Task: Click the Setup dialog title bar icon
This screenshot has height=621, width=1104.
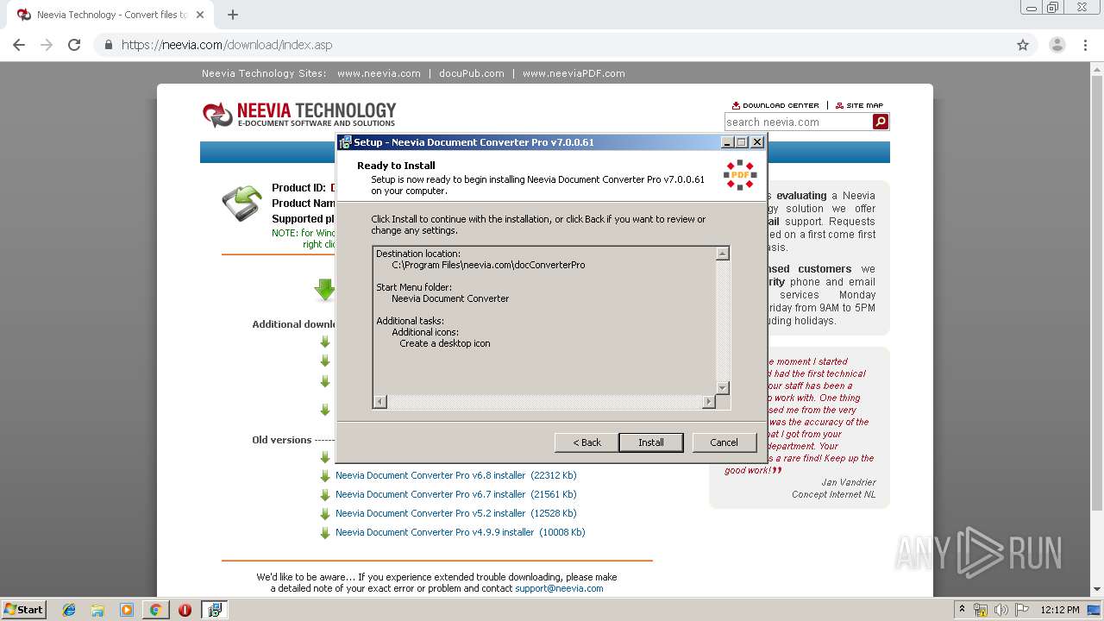Action: click(345, 142)
